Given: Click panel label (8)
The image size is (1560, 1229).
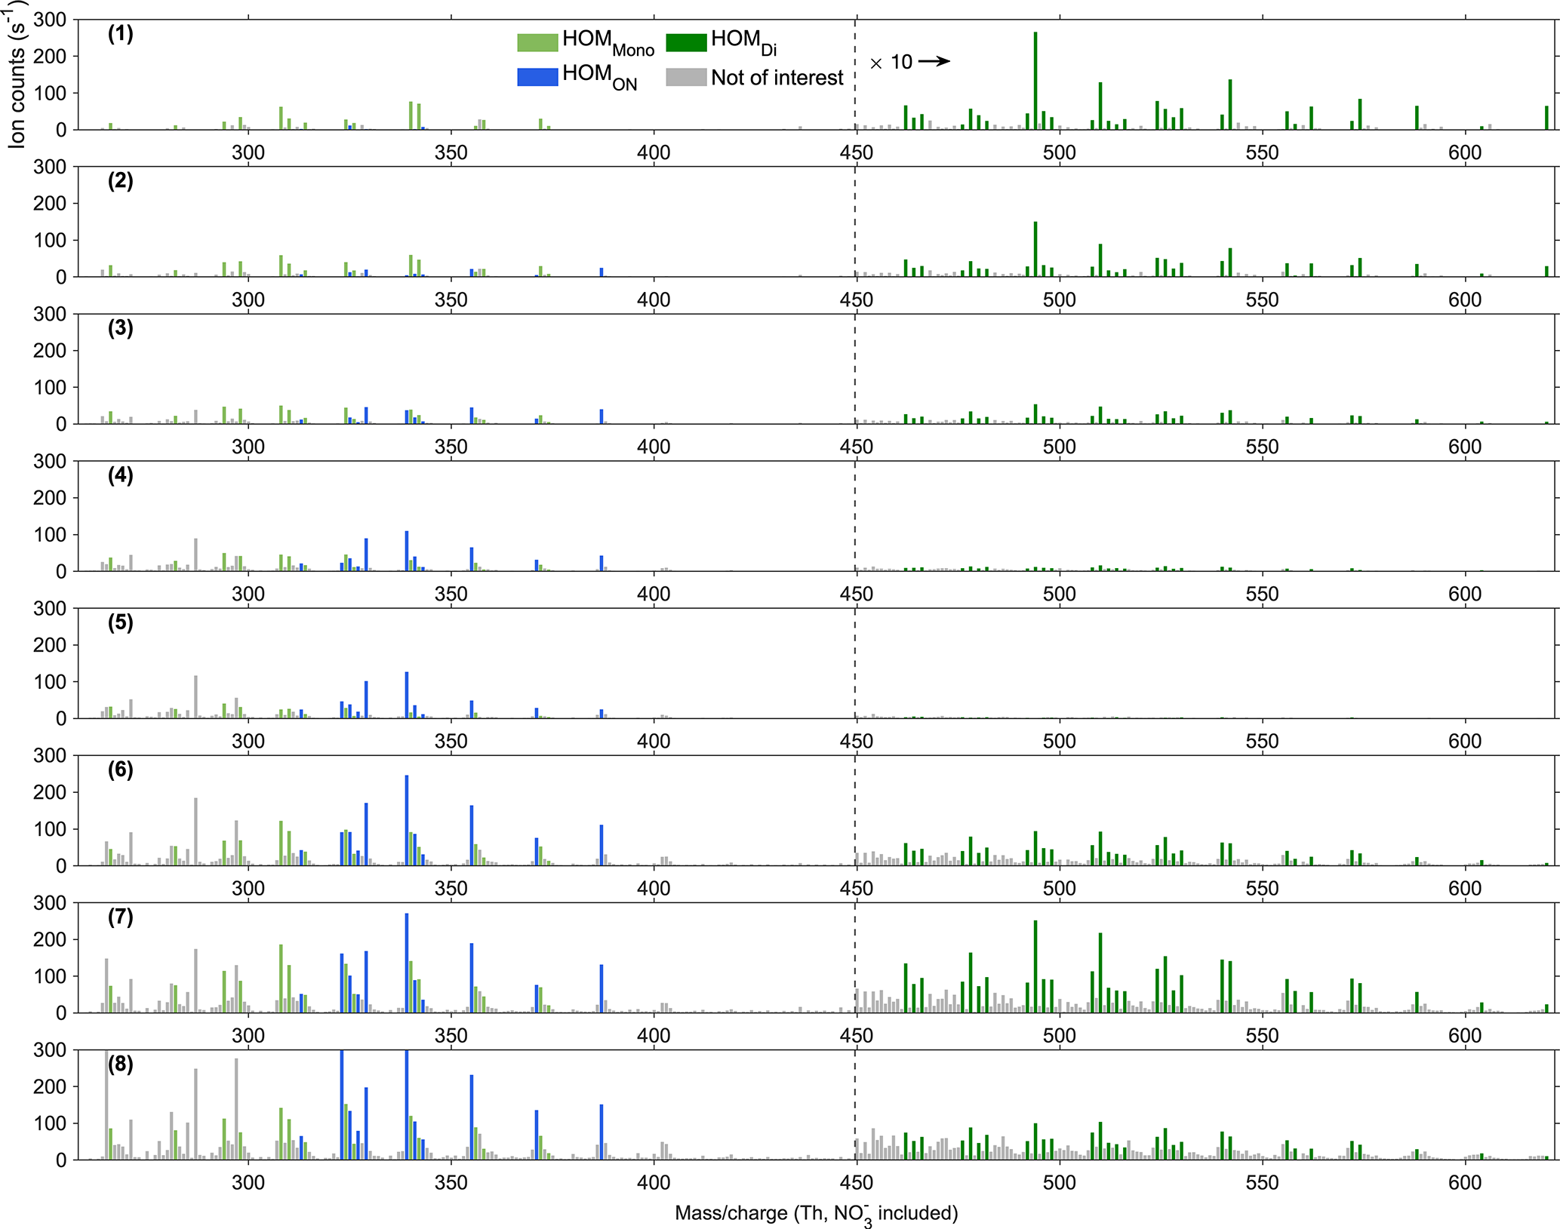Looking at the screenshot, I should [120, 1064].
